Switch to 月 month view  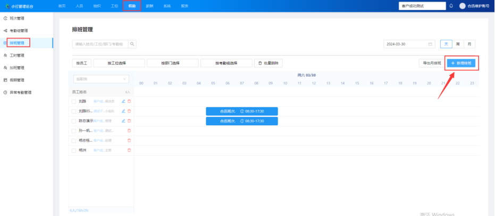(x=469, y=44)
